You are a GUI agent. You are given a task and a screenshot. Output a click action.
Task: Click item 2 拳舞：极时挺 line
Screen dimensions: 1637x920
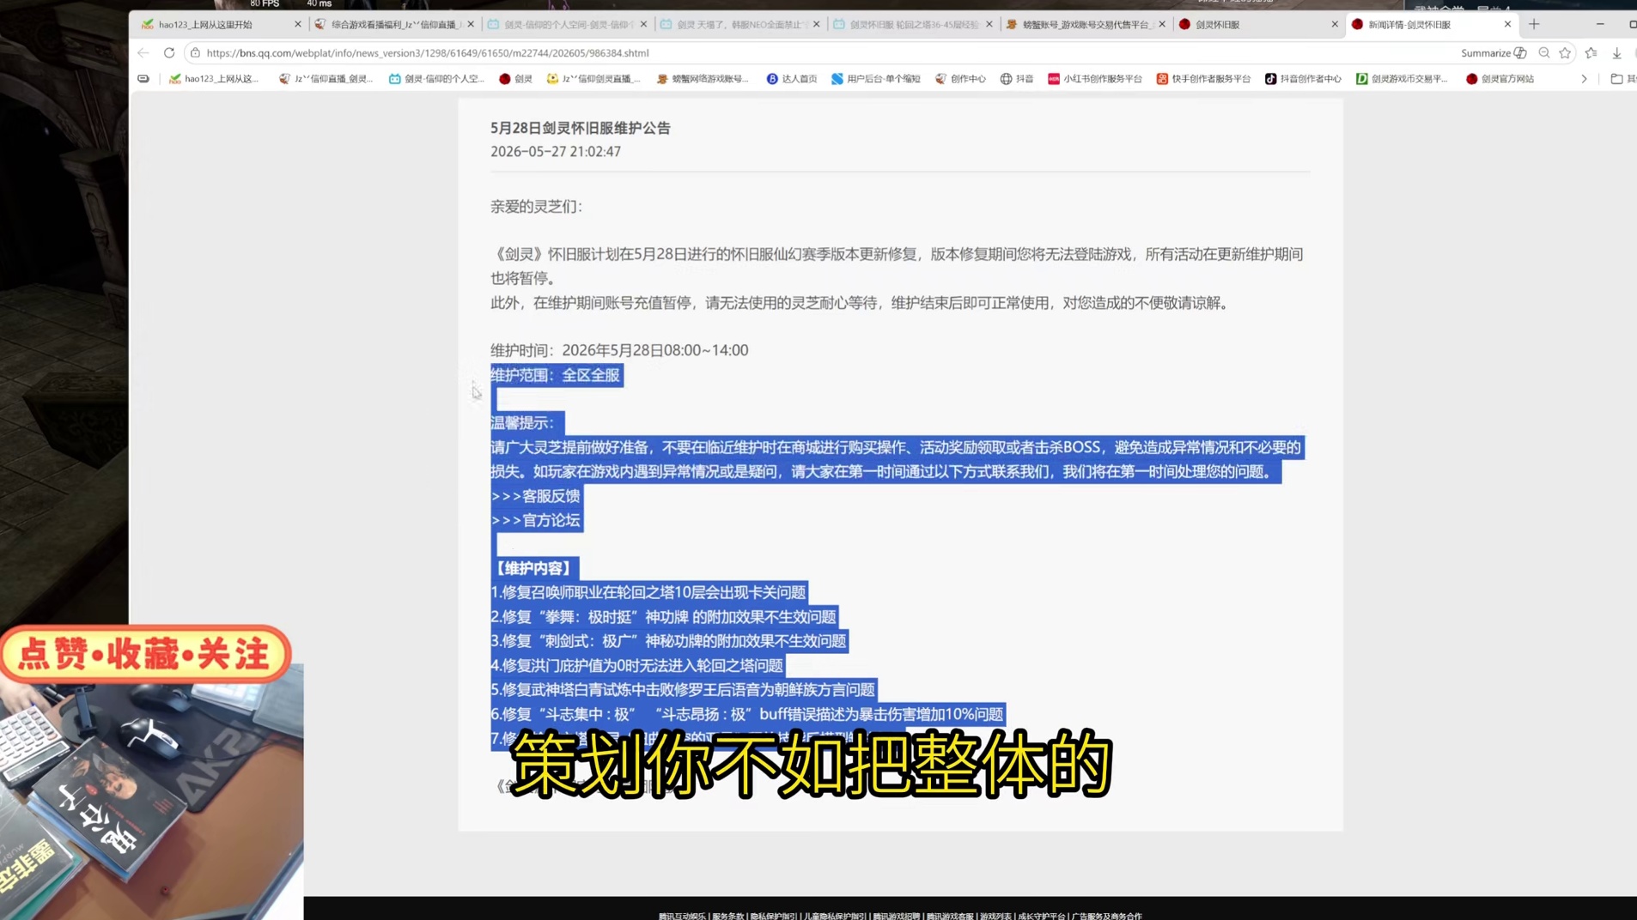663,617
